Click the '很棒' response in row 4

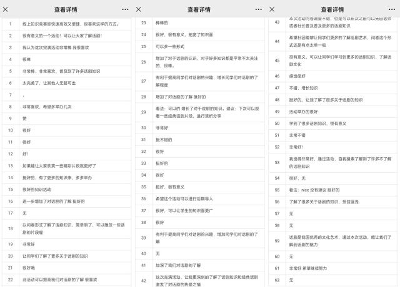click(x=26, y=60)
